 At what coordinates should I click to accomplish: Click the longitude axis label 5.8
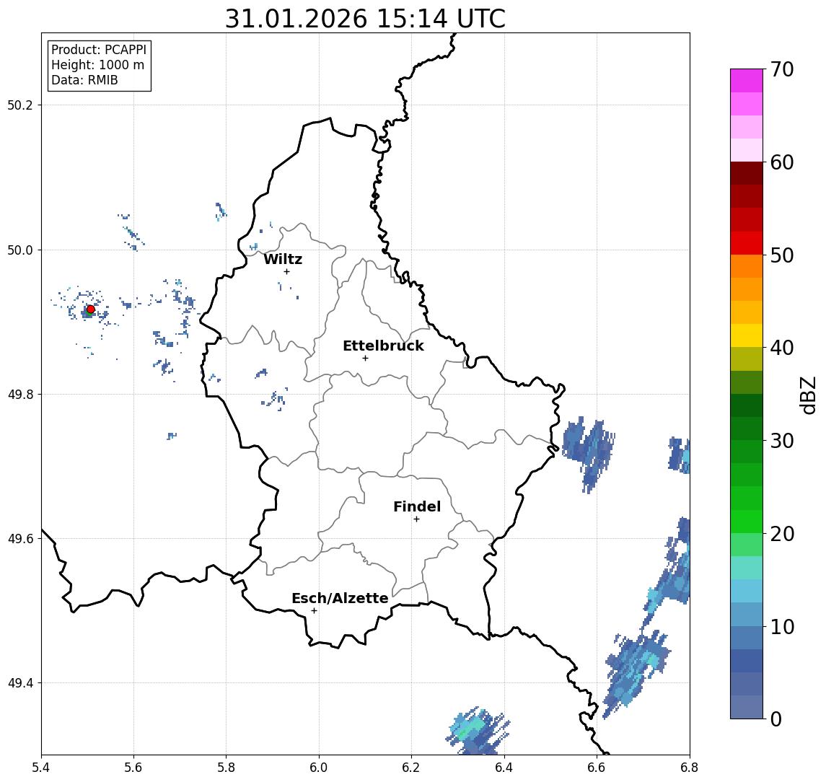226,768
